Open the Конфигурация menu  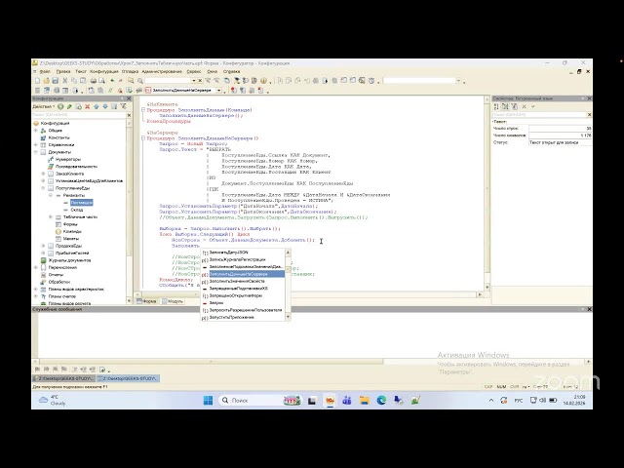pos(103,71)
